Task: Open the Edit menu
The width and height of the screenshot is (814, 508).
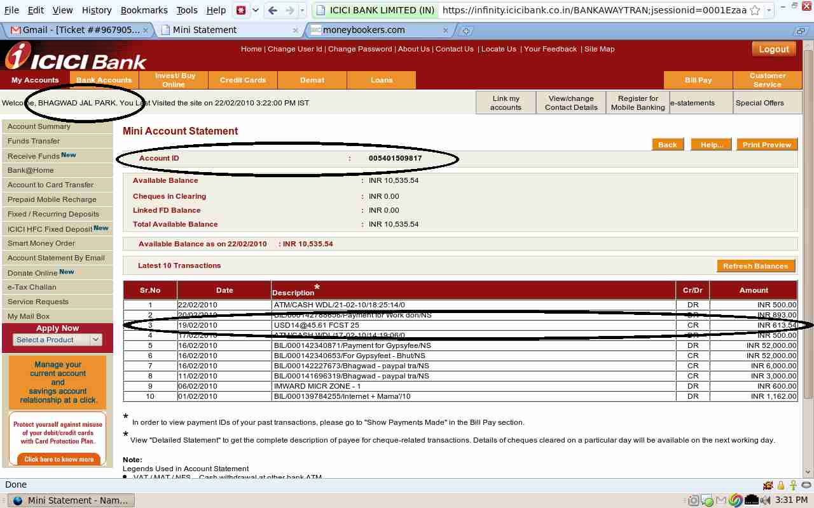Action: click(x=36, y=10)
